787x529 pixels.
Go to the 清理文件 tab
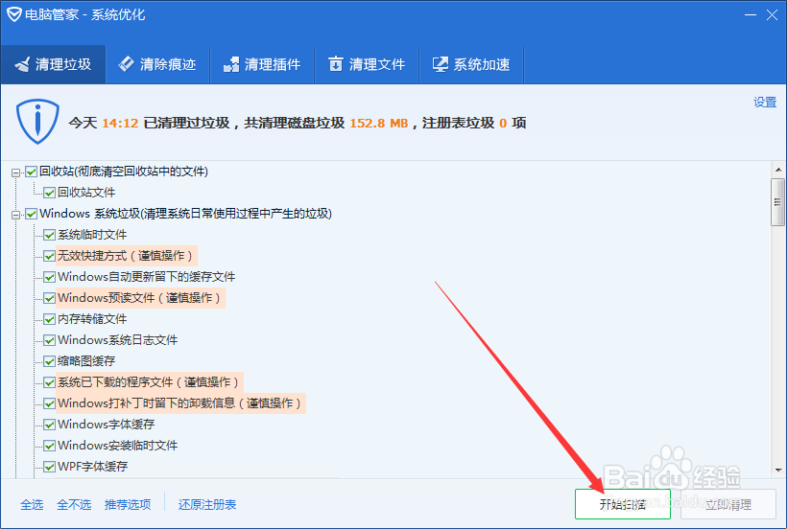pos(367,64)
